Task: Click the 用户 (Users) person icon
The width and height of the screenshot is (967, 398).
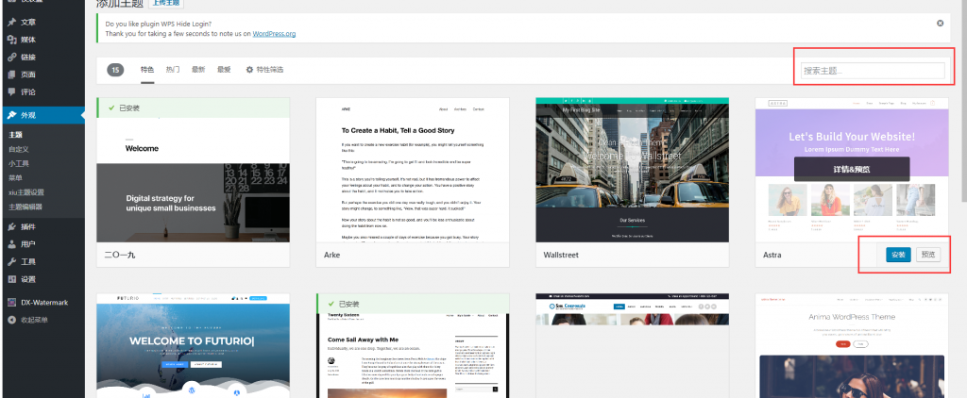Action: [11, 244]
